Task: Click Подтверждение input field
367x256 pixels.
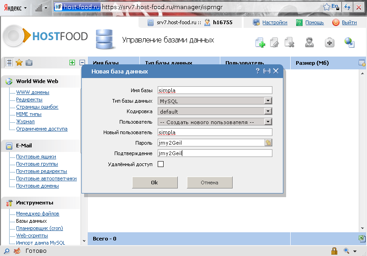Action: click(x=215, y=153)
